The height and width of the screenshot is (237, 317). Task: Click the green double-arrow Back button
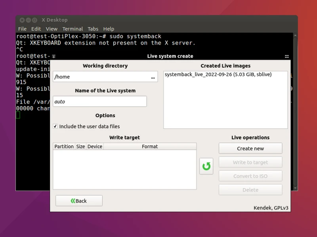[x=79, y=201]
